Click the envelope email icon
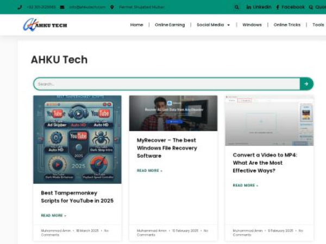Image resolution: width=326 pixels, height=244 pixels. pos(62,7)
